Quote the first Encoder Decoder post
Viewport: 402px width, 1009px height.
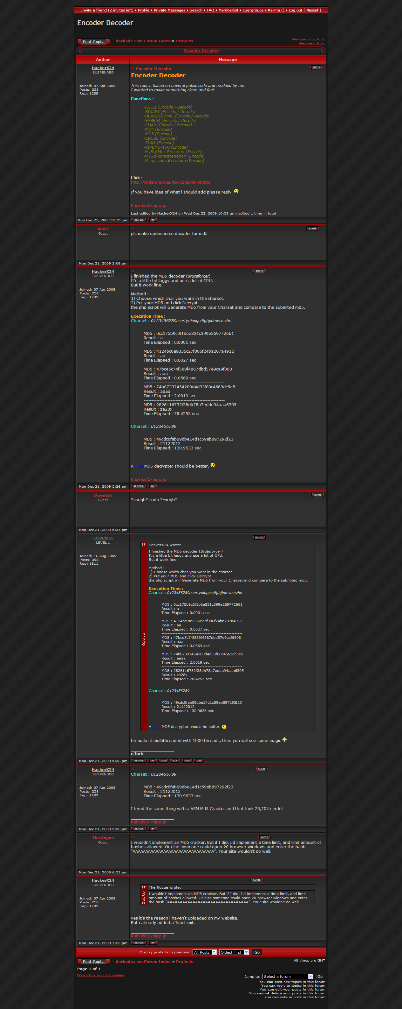pos(316,67)
